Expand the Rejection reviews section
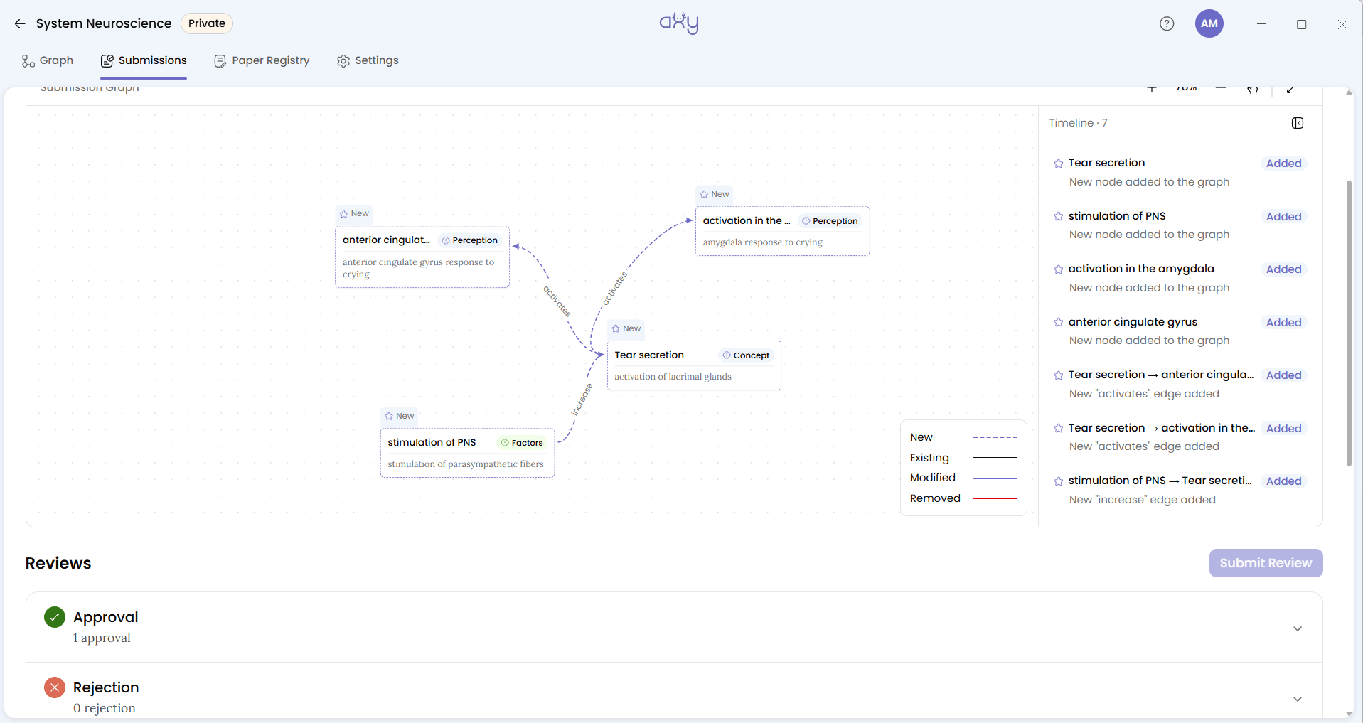 (1298, 699)
